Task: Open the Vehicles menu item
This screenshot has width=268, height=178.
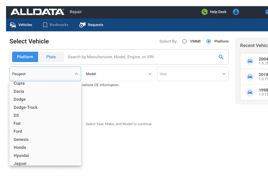Action: 21,25
